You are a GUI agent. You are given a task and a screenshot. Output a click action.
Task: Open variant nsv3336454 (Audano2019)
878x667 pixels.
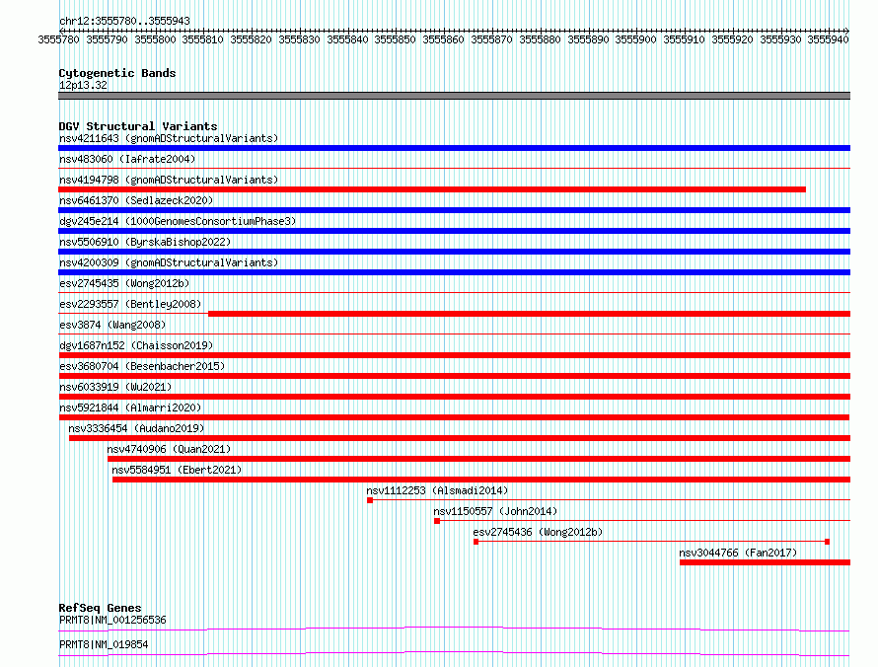coord(136,428)
